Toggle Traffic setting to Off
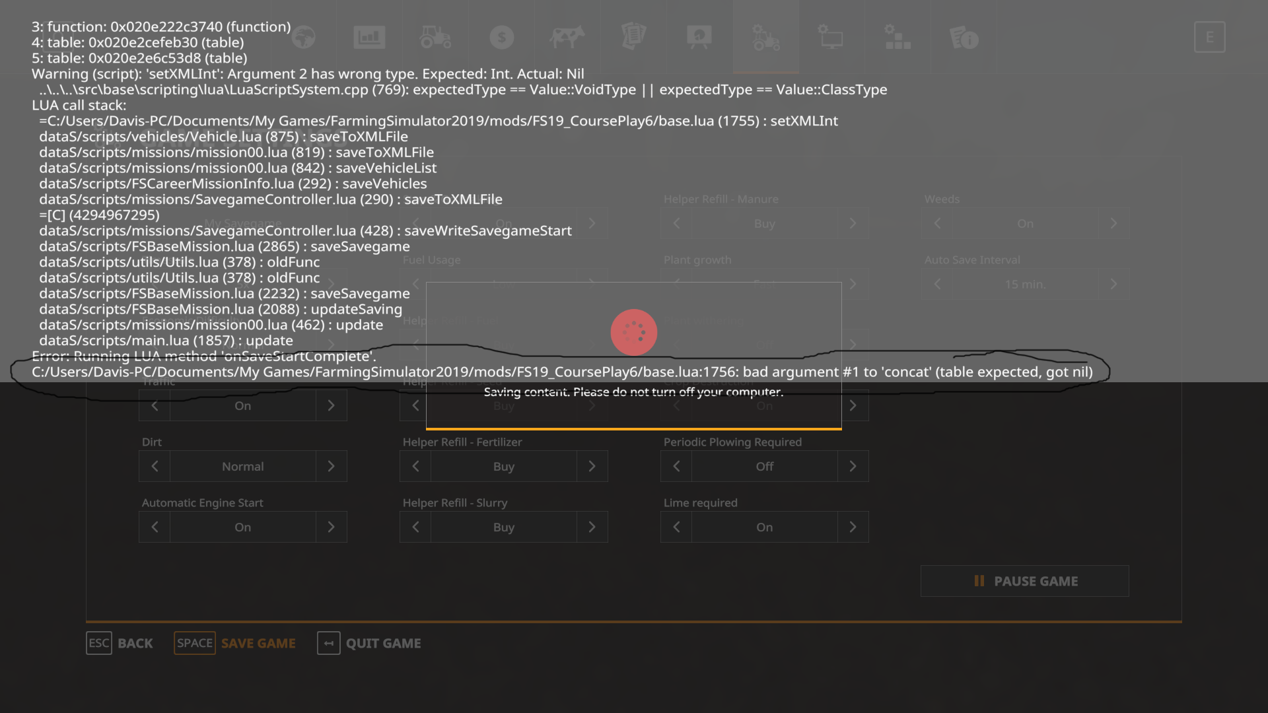The image size is (1268, 713). pyautogui.click(x=331, y=405)
